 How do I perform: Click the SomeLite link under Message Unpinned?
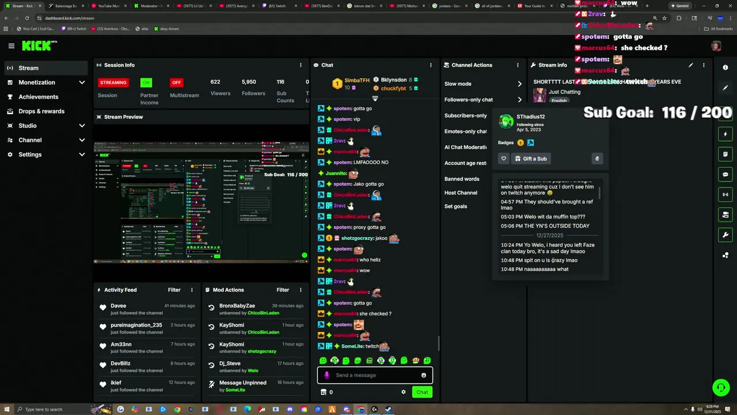point(235,390)
